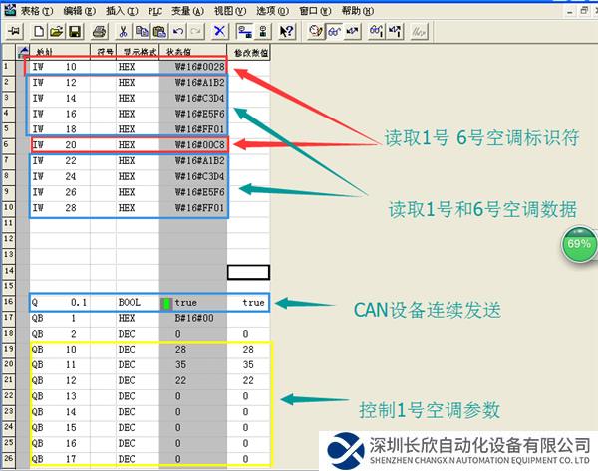Click the context help arrow-question icon
The image size is (598, 471).
(x=286, y=31)
